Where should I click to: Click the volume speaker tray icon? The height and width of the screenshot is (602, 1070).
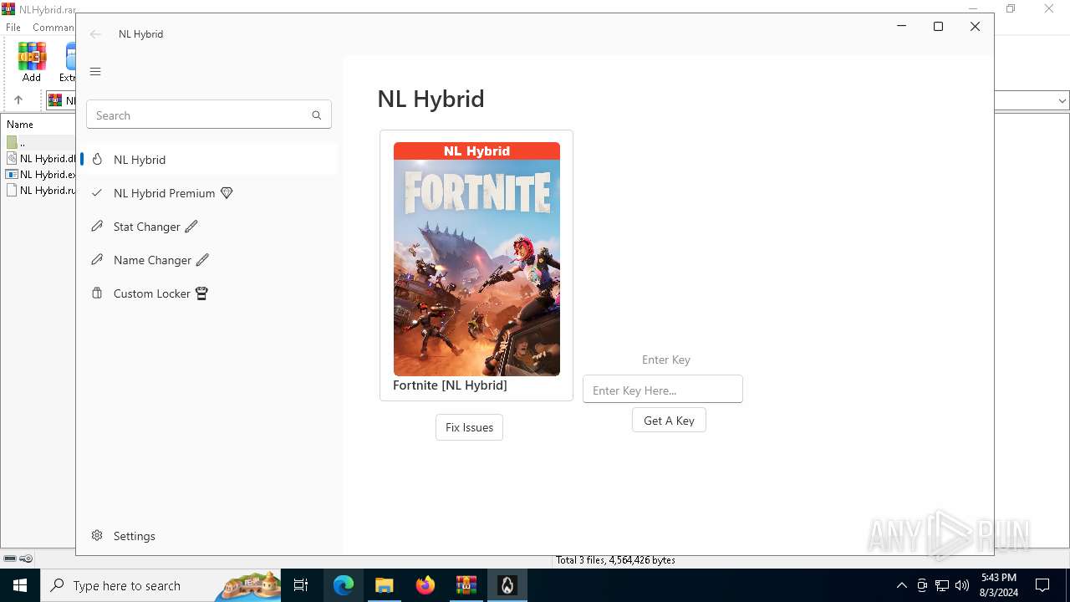point(962,585)
